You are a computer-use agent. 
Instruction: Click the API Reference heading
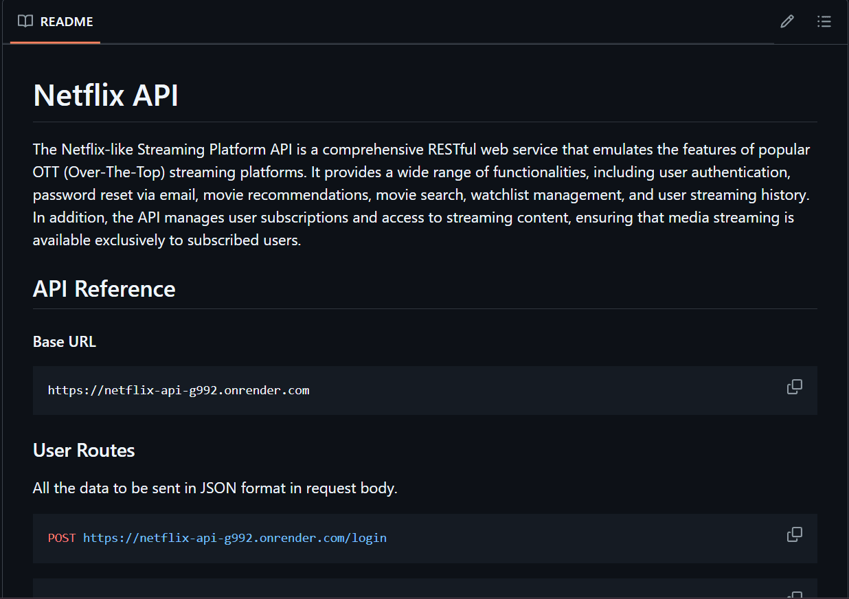click(x=104, y=289)
